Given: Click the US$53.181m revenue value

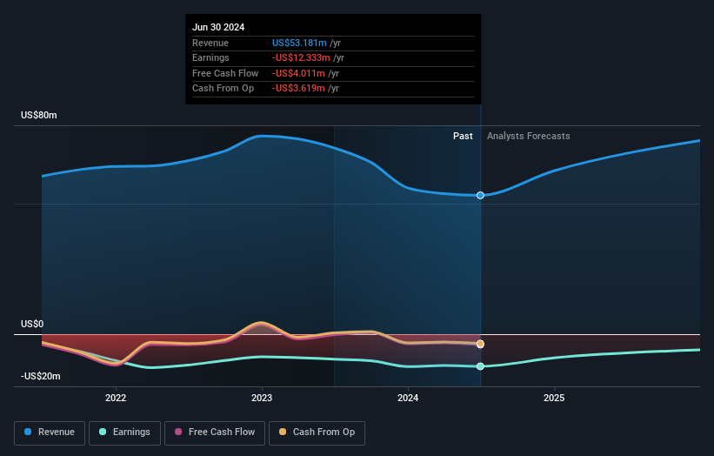Looking at the screenshot, I should click(299, 43).
